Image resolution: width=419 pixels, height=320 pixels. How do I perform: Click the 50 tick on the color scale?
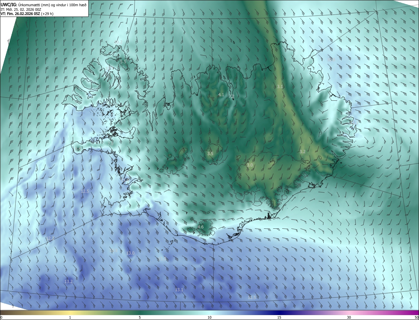point(416,317)
